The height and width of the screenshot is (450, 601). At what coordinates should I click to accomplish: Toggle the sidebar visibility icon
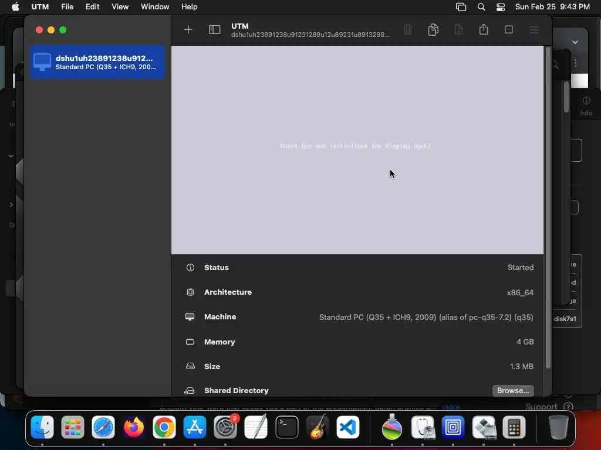(x=214, y=30)
